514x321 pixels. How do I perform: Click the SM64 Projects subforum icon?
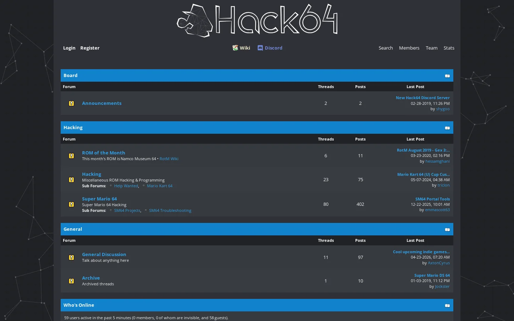pos(111,210)
